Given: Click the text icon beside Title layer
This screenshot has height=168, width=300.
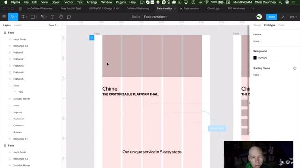Looking at the screenshot, I should [15, 92].
